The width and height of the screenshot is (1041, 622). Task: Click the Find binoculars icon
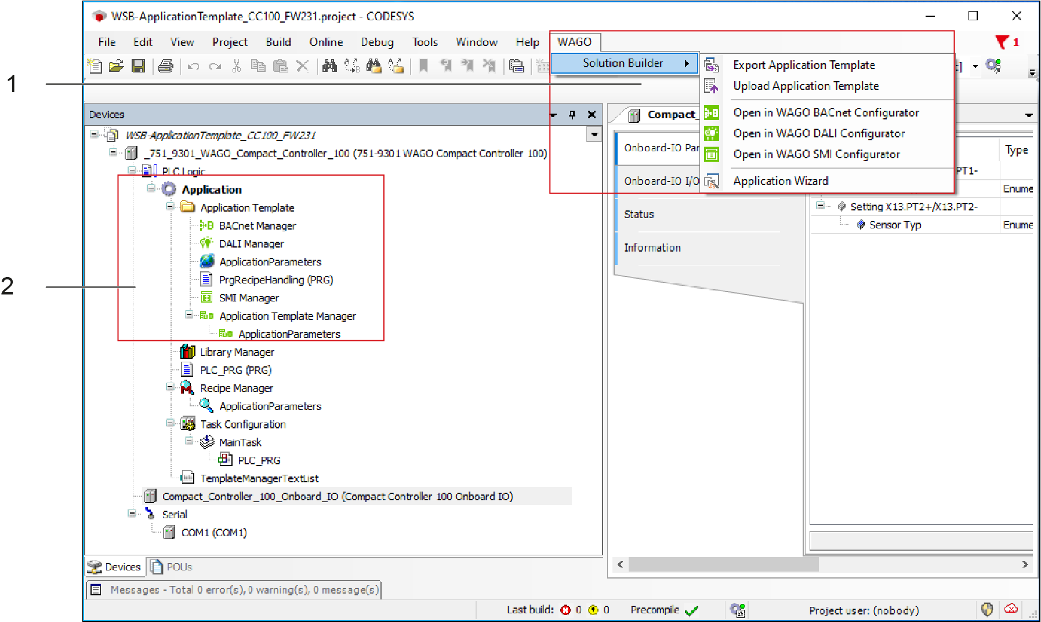click(329, 66)
